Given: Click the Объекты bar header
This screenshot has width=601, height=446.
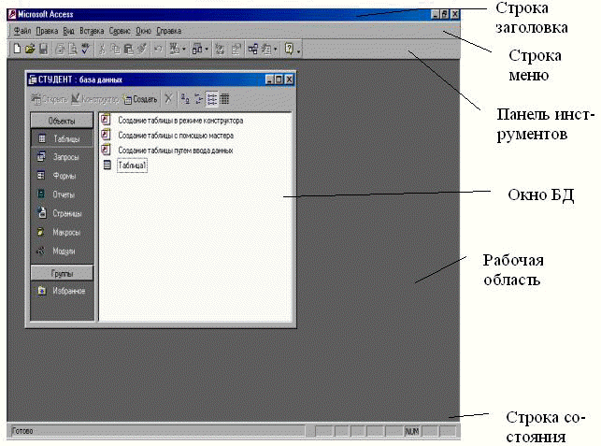Looking at the screenshot, I should point(62,121).
